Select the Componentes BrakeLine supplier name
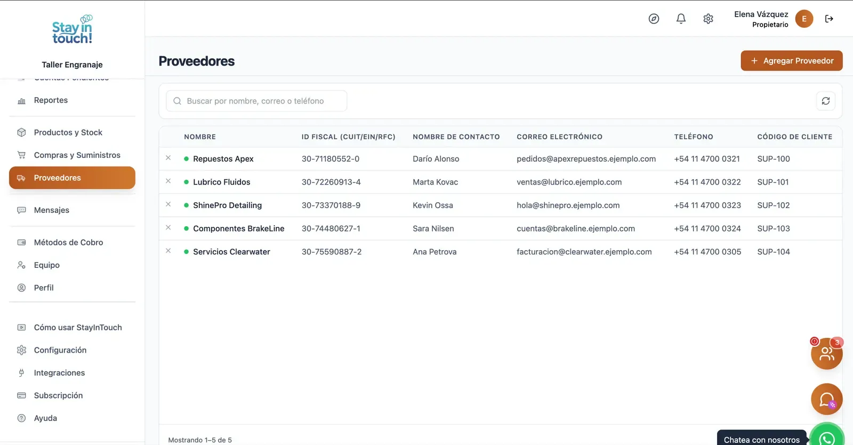This screenshot has height=445, width=853. (x=239, y=228)
